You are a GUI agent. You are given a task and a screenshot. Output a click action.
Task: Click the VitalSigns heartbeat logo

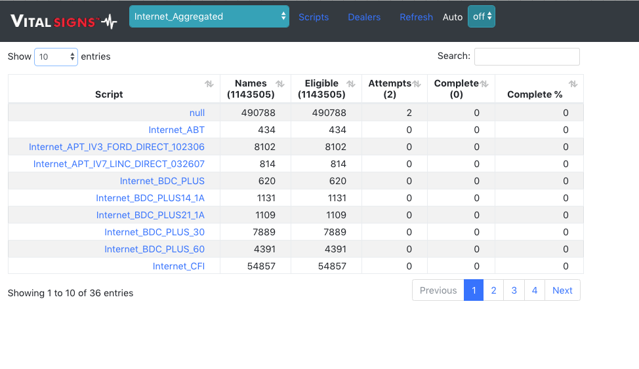pyautogui.click(x=64, y=21)
